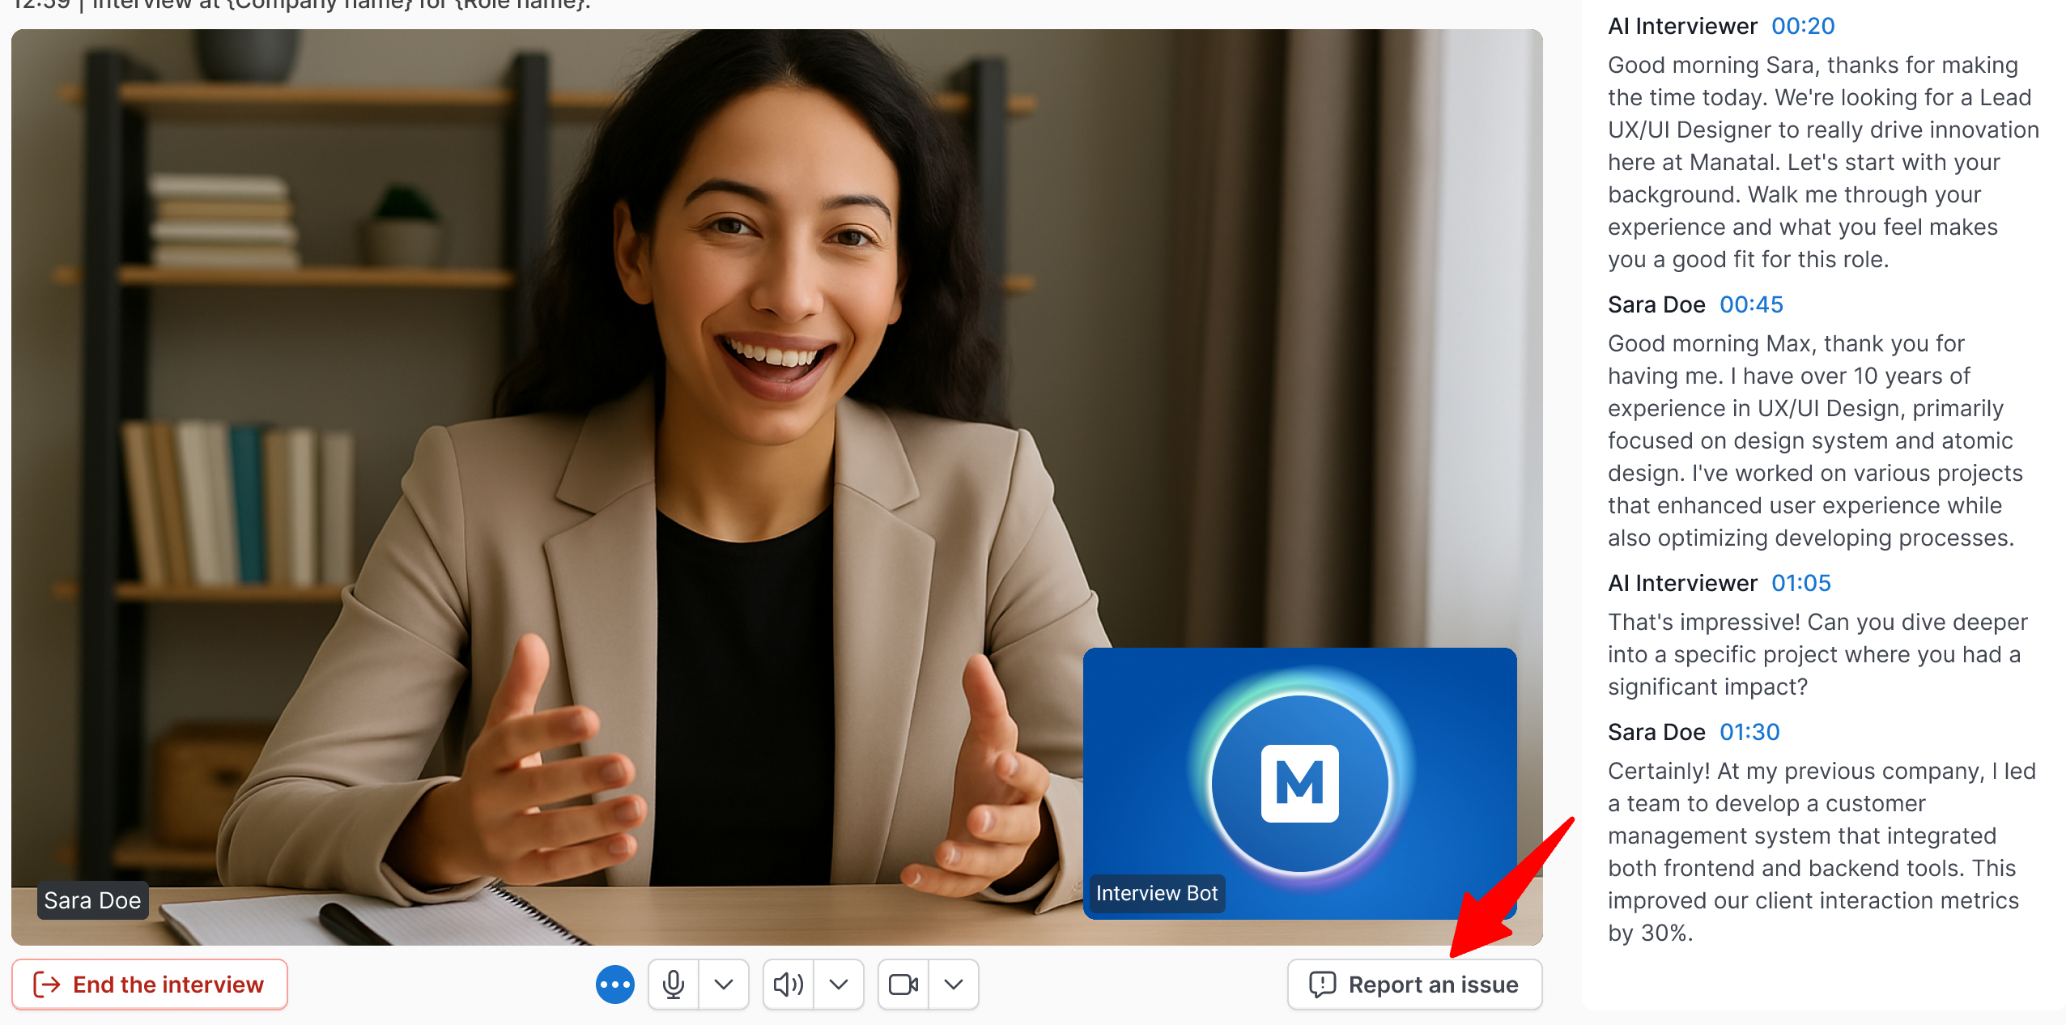Jump to transcript timestamp 00:20

point(1803,26)
